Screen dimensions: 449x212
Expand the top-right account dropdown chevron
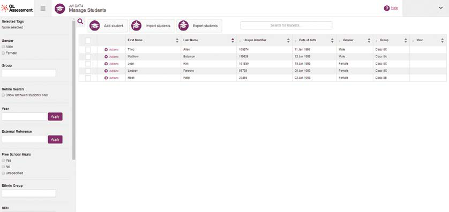click(441, 8)
